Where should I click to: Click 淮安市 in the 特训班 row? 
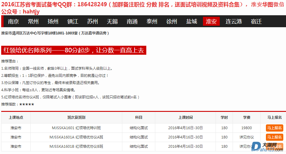(16, 128)
